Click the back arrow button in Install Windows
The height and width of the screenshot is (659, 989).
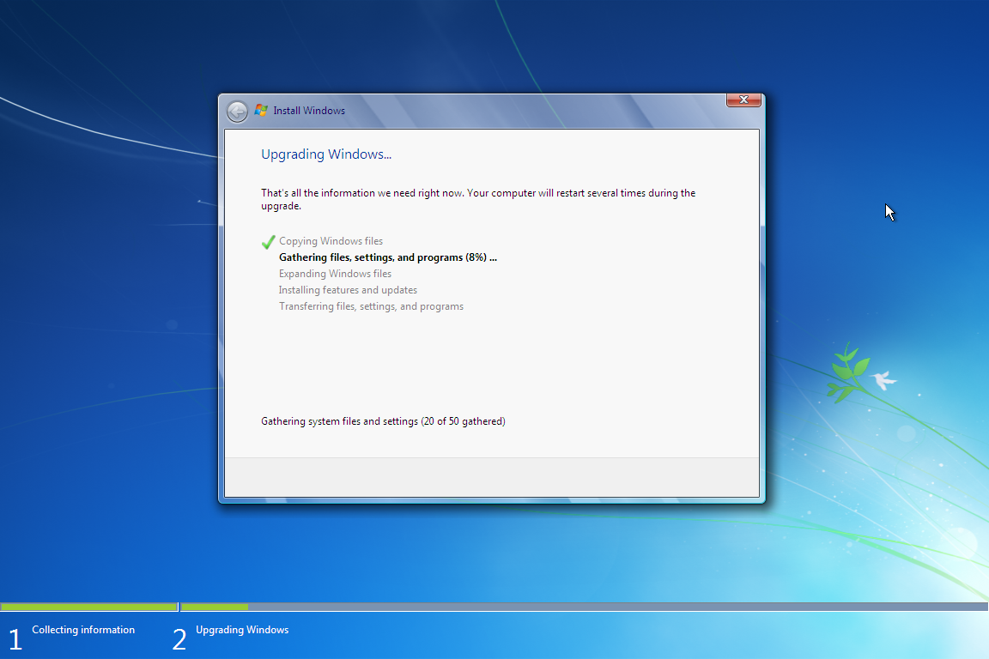pos(237,112)
